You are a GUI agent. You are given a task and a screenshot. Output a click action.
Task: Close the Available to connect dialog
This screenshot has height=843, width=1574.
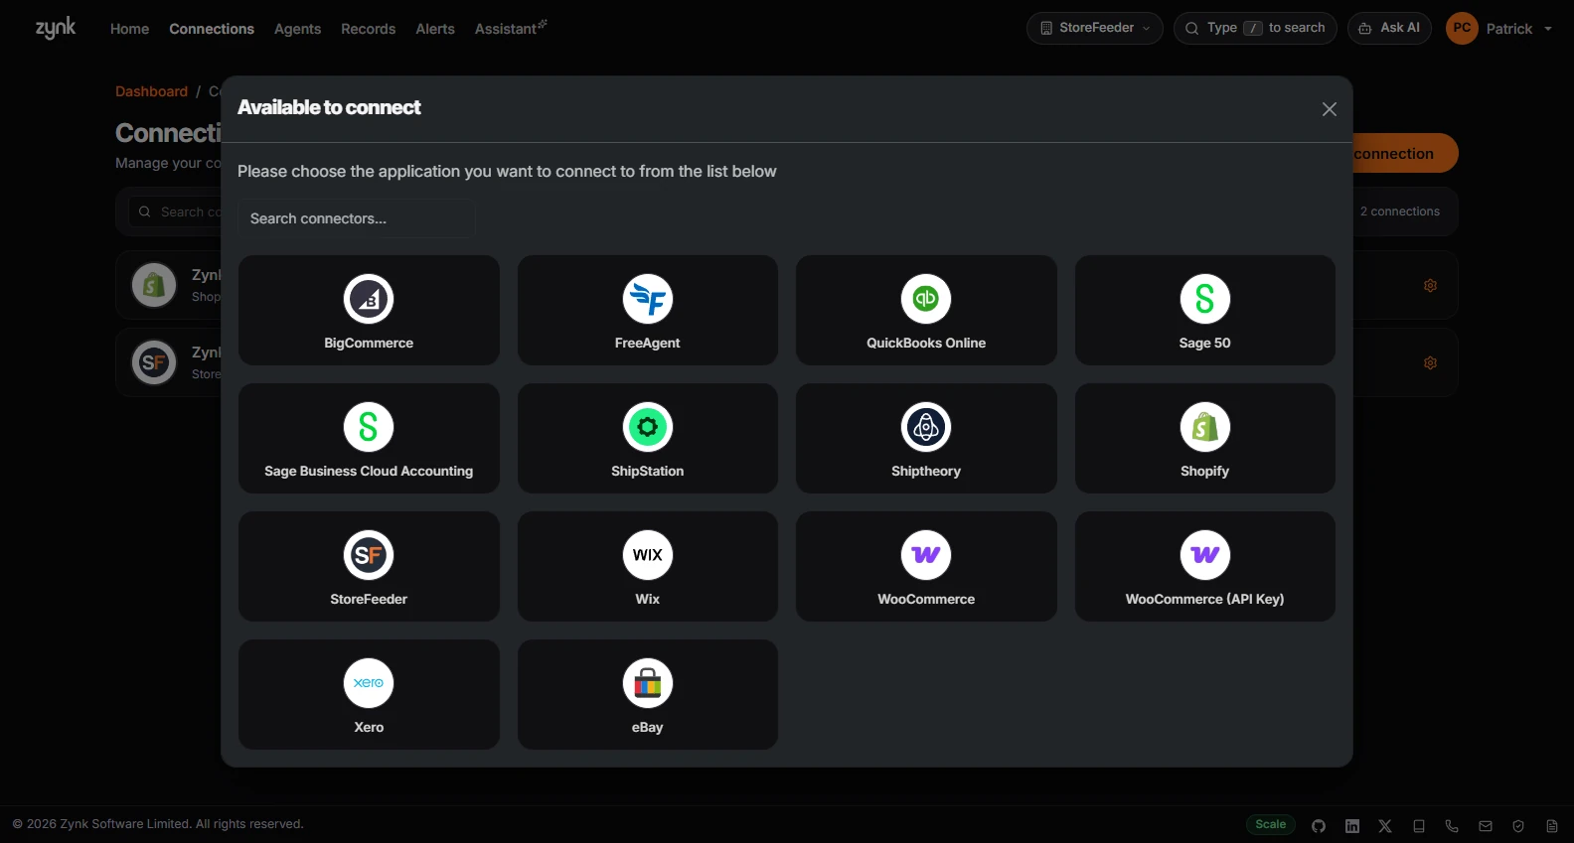(x=1330, y=109)
